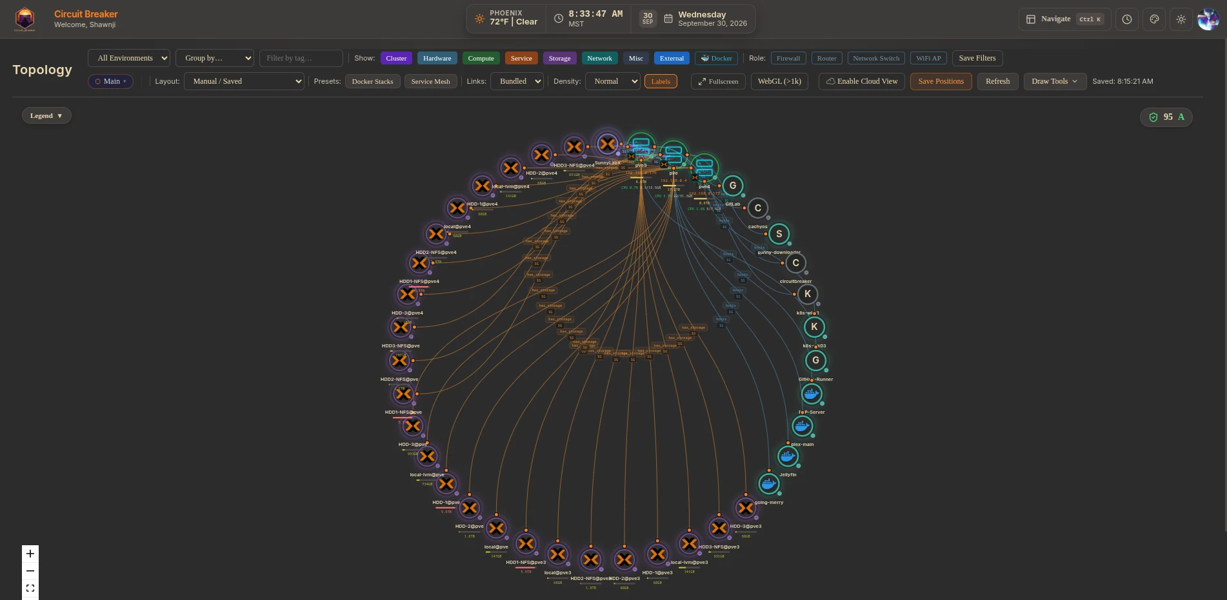This screenshot has height=600, width=1227.
Task: Toggle the Network show filter
Action: coord(599,58)
